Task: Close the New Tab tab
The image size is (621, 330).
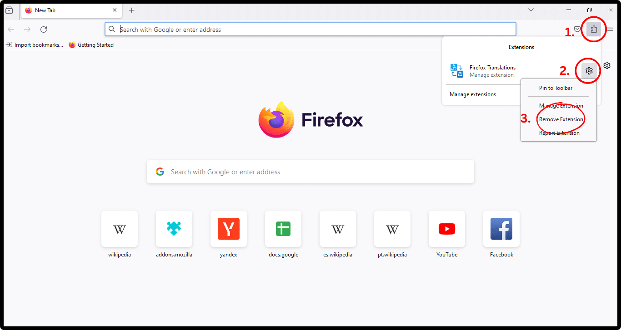Action: tap(115, 10)
